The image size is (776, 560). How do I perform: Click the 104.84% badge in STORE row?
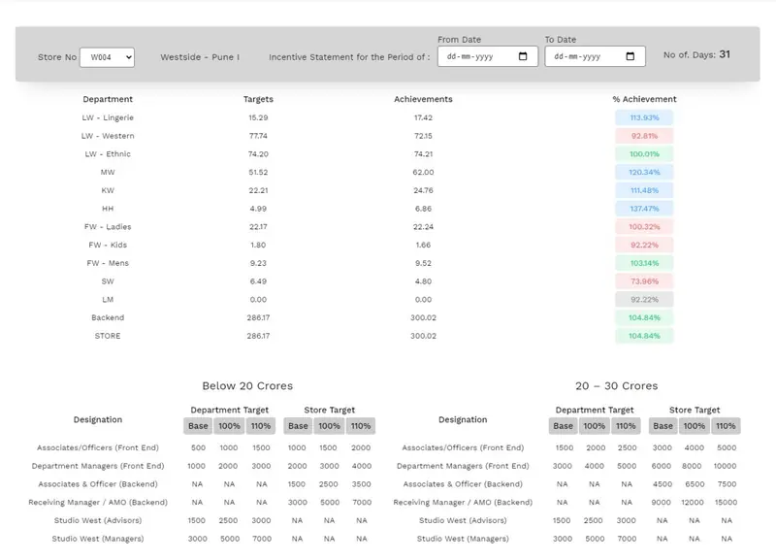pyautogui.click(x=644, y=336)
